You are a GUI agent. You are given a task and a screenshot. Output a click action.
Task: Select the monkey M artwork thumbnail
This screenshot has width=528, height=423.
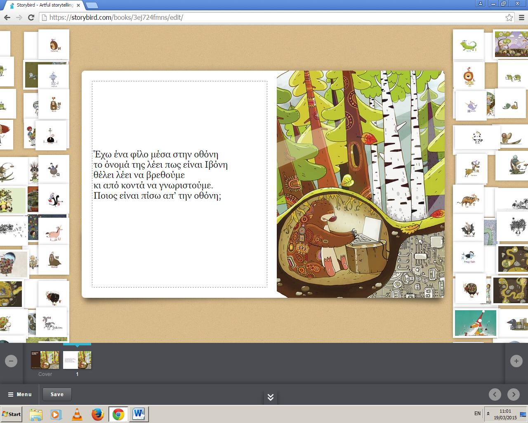[54, 105]
